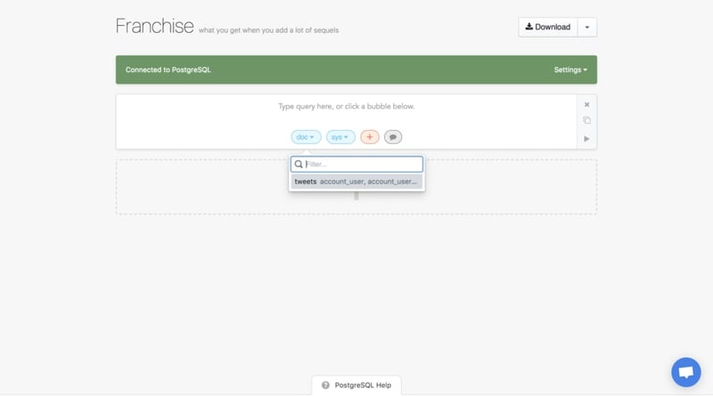Click the Download button
The height and width of the screenshot is (397, 713).
tap(548, 28)
